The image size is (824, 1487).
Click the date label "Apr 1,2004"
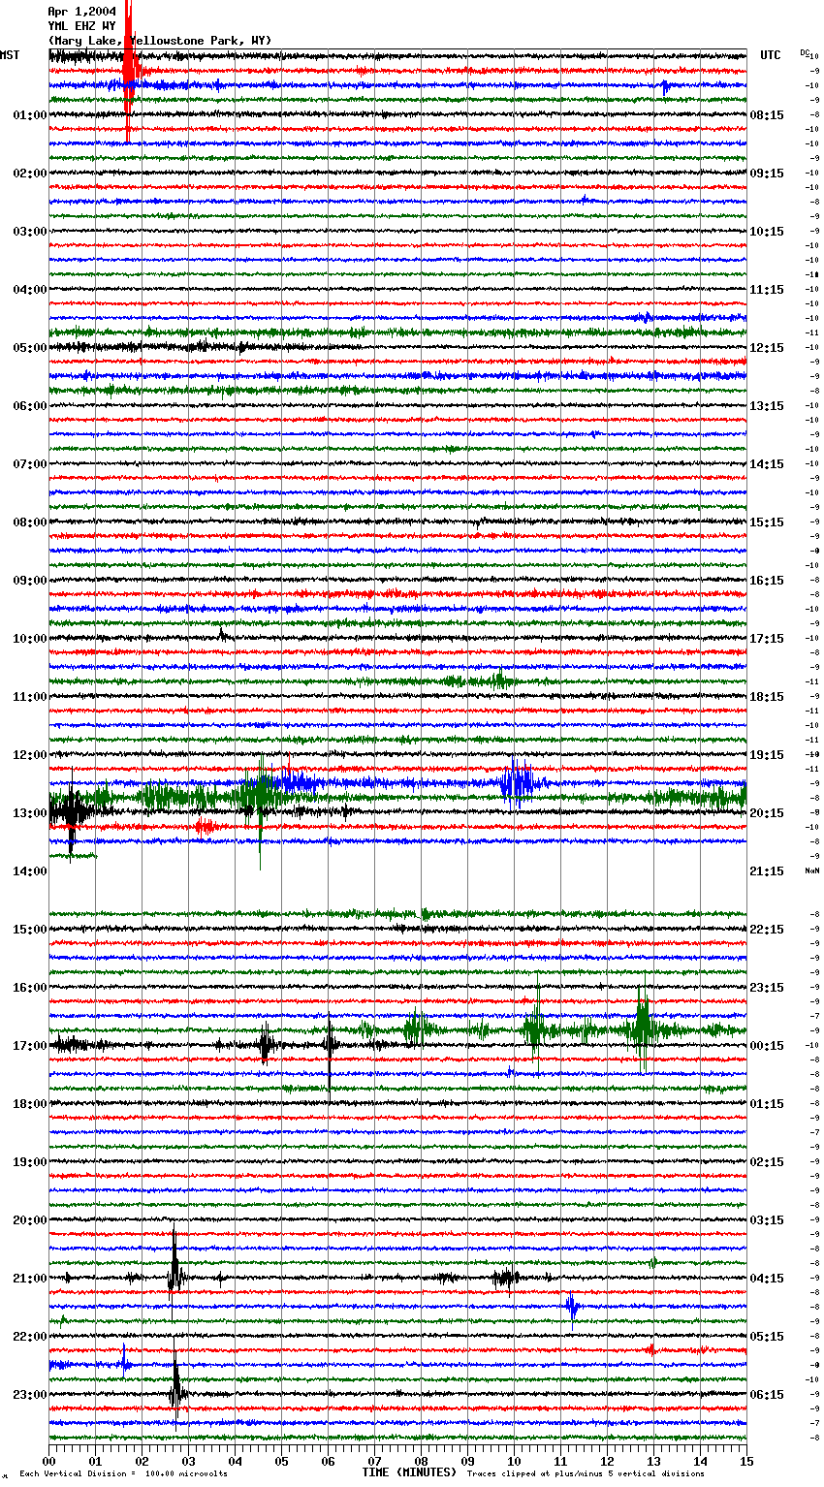(81, 12)
